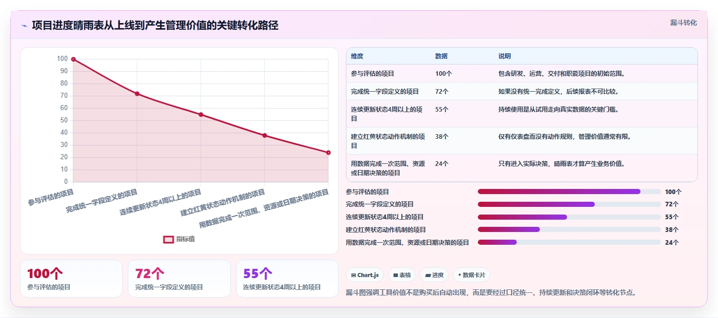This screenshot has width=718, height=318.
Task: Click x-axis label 建立红黄状态动作机制的项目
Action: tap(223, 203)
